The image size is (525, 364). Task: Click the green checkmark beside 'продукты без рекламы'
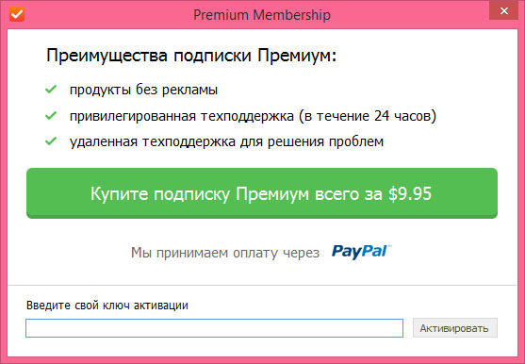(x=51, y=89)
